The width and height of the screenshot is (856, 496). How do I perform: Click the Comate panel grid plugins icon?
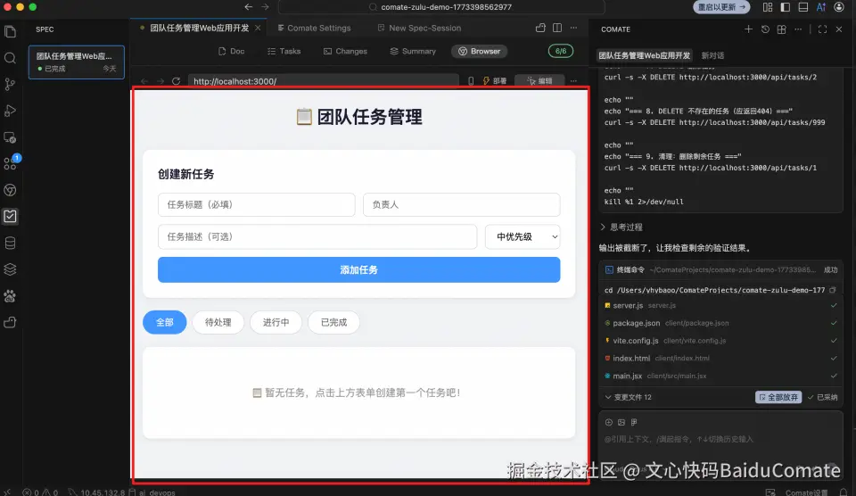(781, 29)
